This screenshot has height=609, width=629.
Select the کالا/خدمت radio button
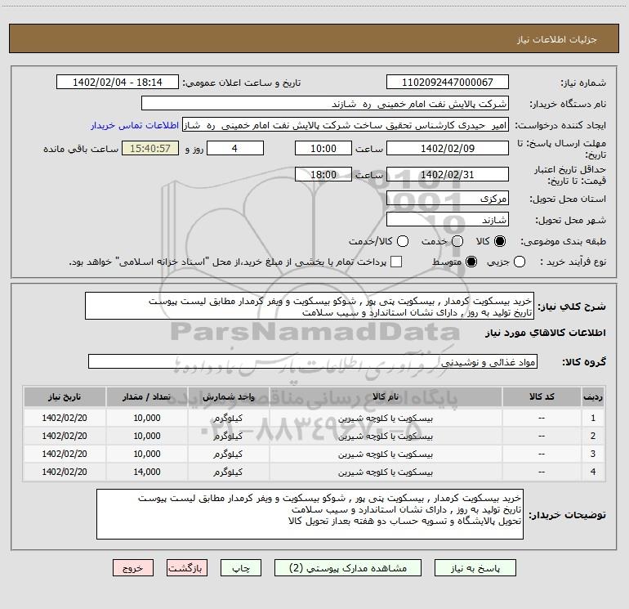[403, 241]
